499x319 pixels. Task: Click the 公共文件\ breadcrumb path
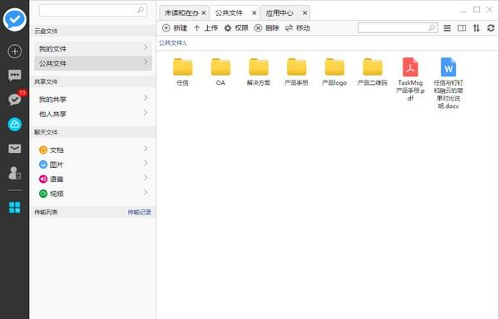point(173,43)
